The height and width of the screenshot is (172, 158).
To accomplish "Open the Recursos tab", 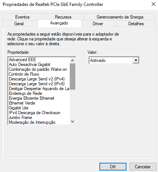I will [x=63, y=17].
